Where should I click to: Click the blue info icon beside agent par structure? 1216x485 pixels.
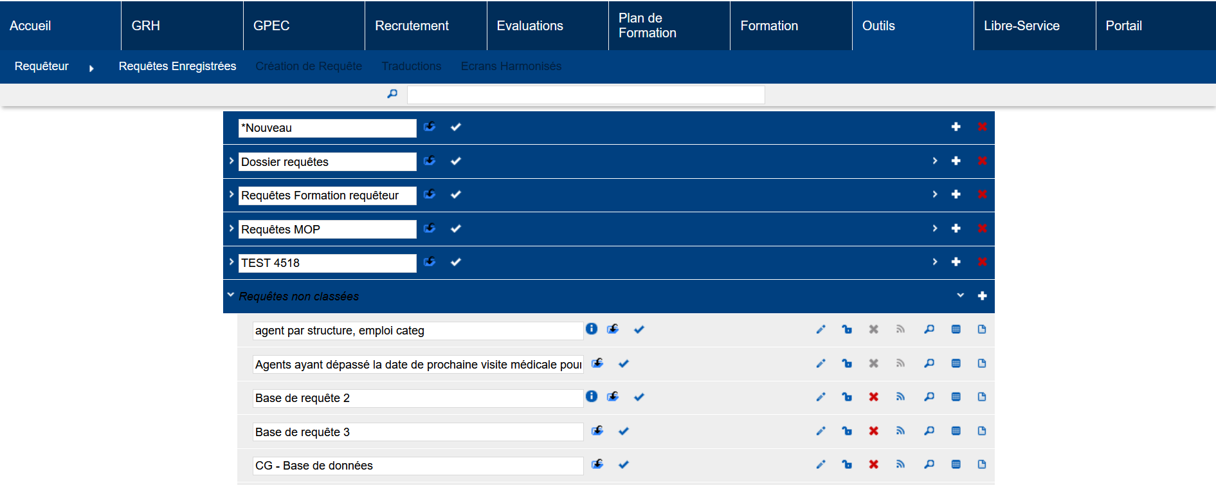592,329
